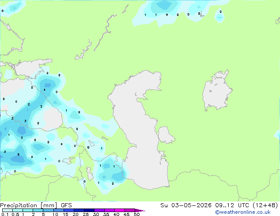Select the GFS model label
Screen dimensions: 280x216
(x=66, y=205)
